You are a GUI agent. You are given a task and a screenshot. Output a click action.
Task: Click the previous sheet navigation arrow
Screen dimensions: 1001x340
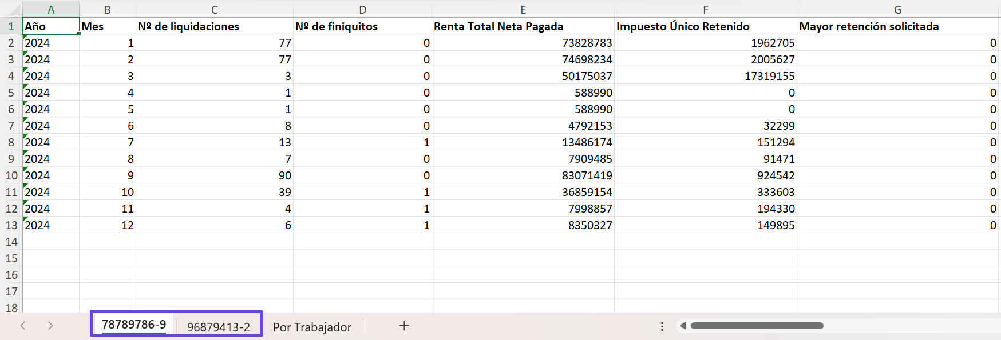(23, 326)
